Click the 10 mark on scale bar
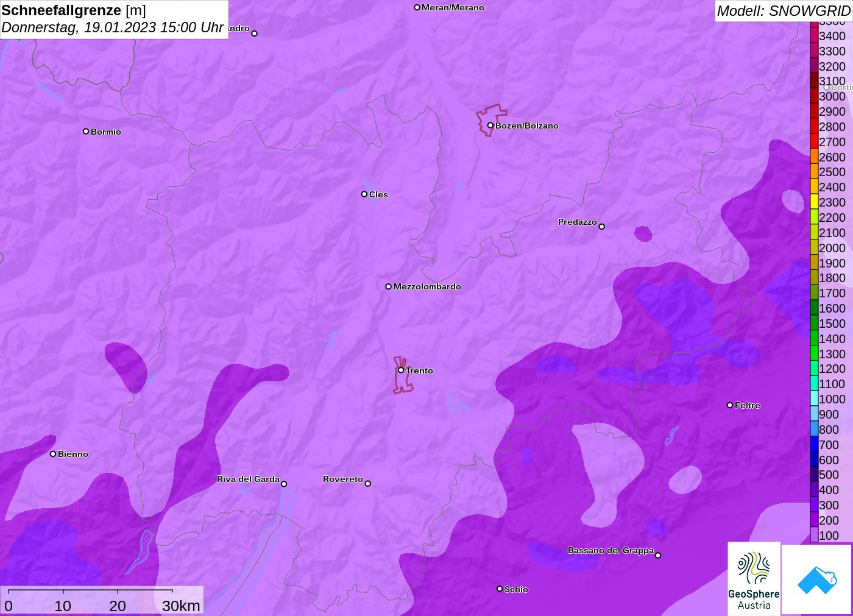853x616 pixels. click(x=63, y=606)
